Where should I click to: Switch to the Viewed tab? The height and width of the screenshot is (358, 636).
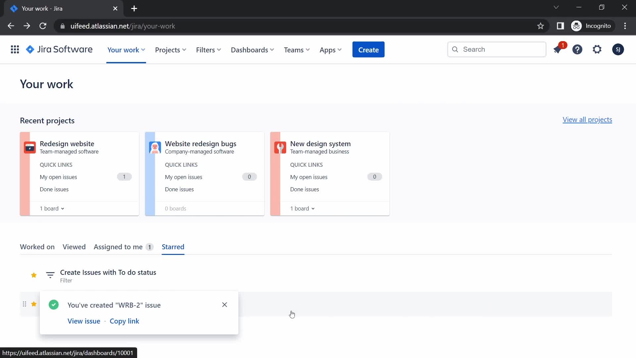(x=74, y=247)
